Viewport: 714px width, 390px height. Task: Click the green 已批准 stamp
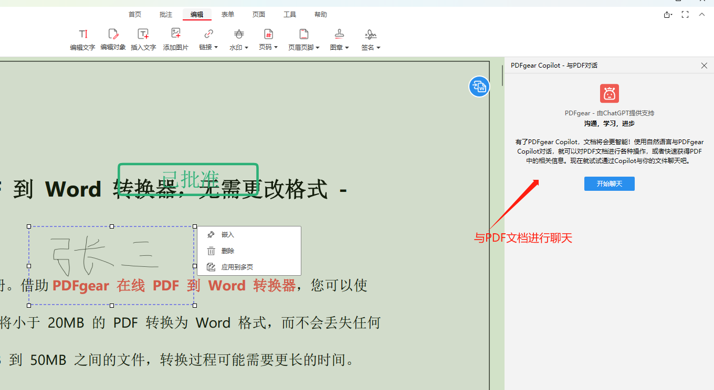(188, 179)
